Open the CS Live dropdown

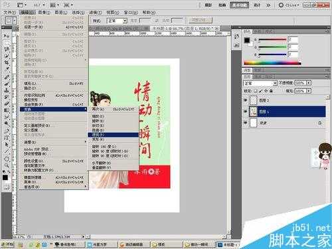click(x=290, y=5)
